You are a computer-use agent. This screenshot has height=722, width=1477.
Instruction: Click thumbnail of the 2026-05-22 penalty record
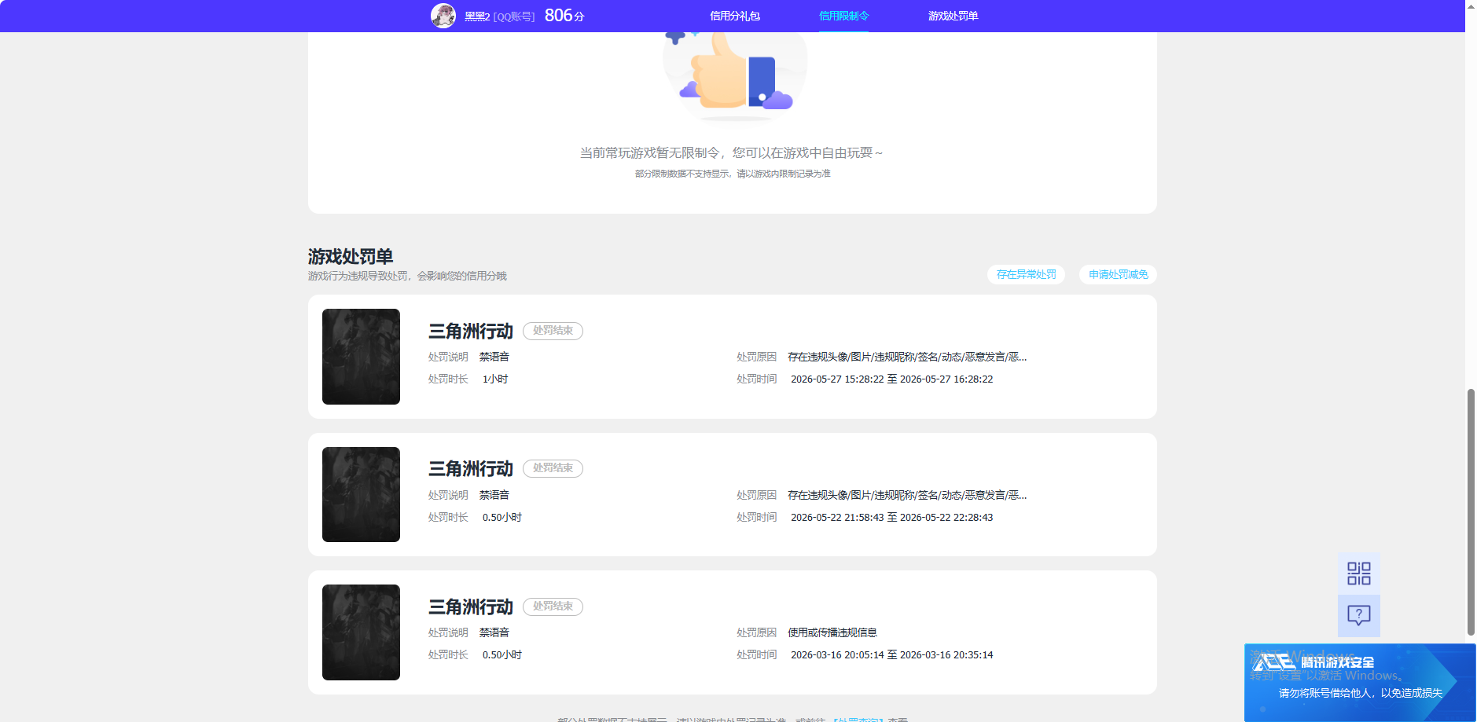tap(361, 494)
